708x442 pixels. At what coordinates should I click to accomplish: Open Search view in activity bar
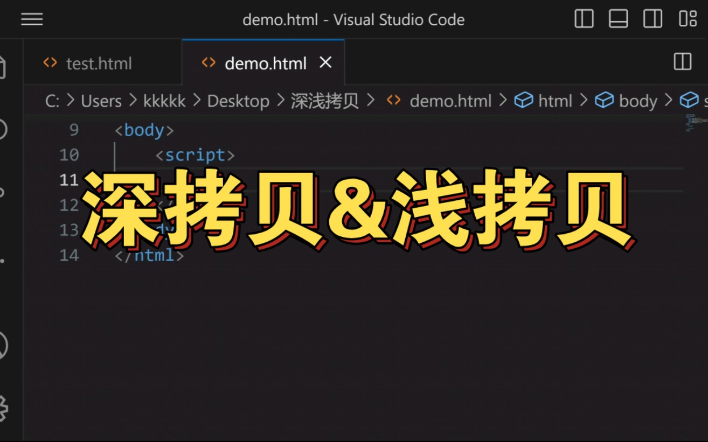[2, 129]
